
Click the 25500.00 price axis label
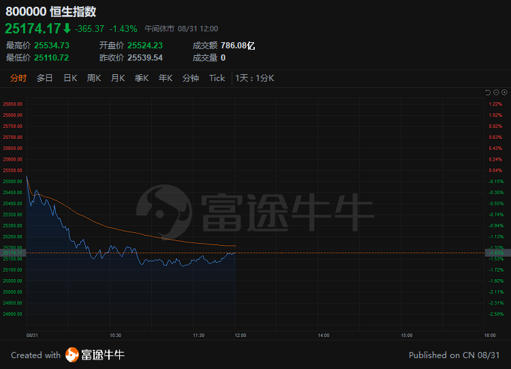click(13, 181)
